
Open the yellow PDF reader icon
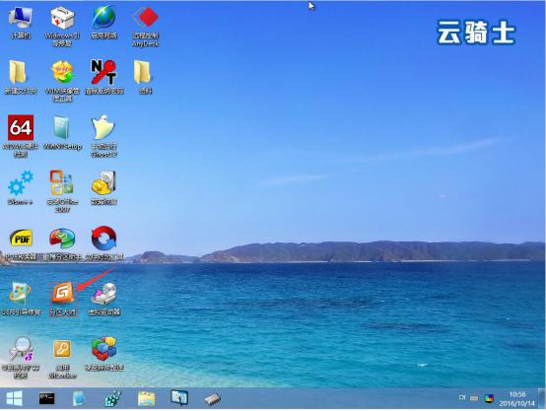coord(20,243)
